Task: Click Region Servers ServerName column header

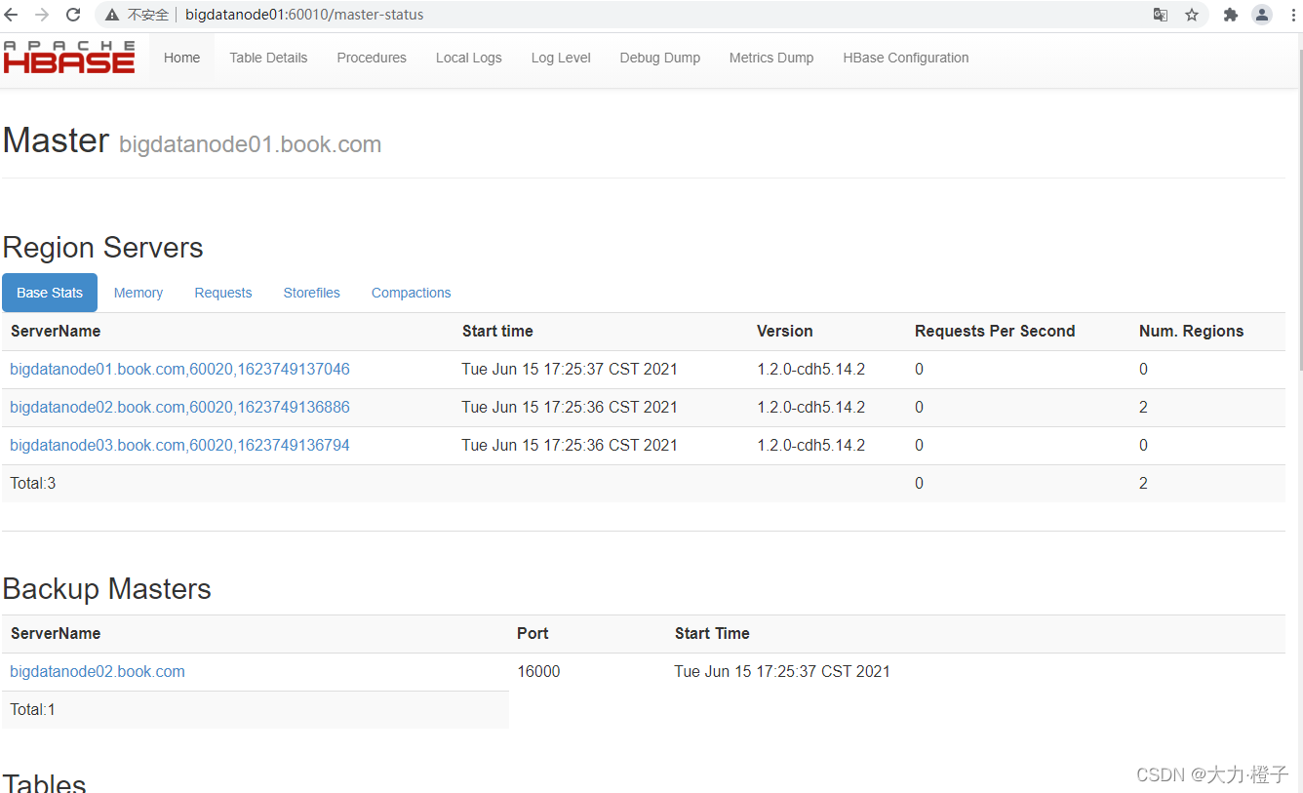Action: 56,331
